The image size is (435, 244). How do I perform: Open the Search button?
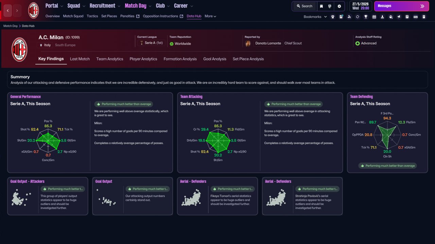(304, 6)
